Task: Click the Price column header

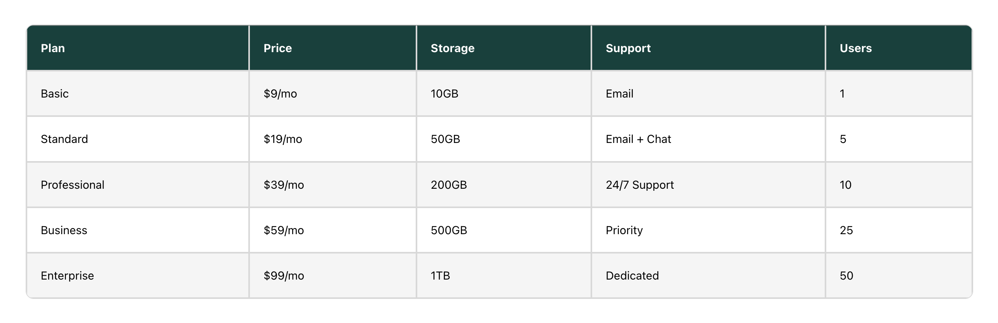Action: (333, 48)
